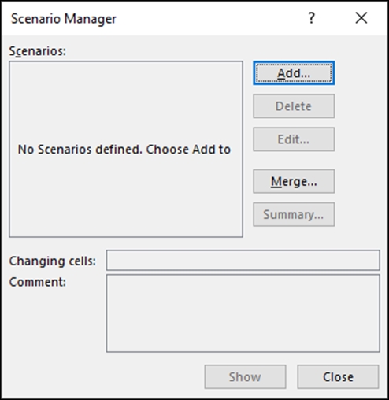This screenshot has height=400, width=389.
Task: Open the Merge... scenarios option
Action: 294,181
